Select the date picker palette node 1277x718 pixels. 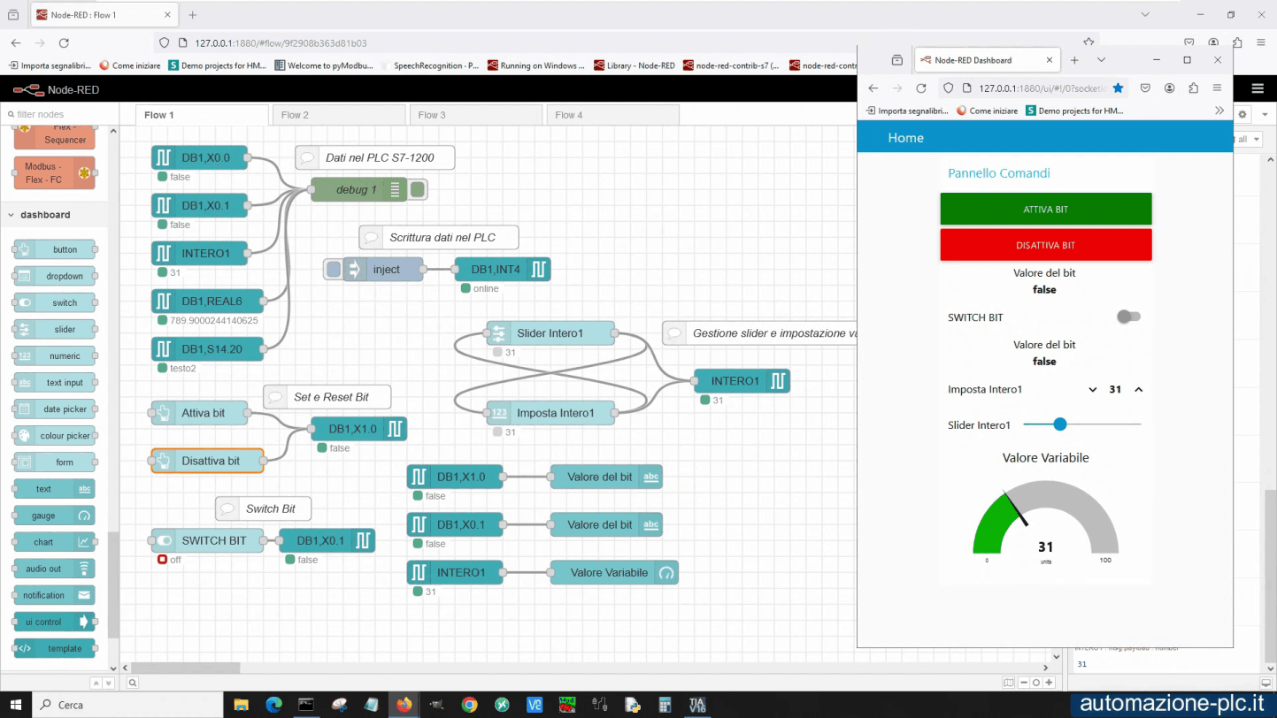pyautogui.click(x=55, y=409)
